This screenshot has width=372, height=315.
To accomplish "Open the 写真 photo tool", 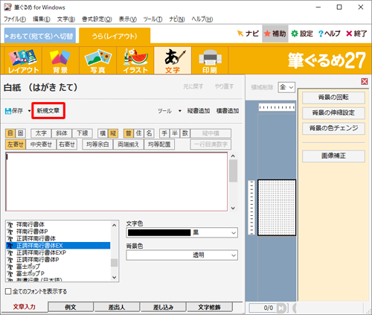I will click(x=97, y=61).
